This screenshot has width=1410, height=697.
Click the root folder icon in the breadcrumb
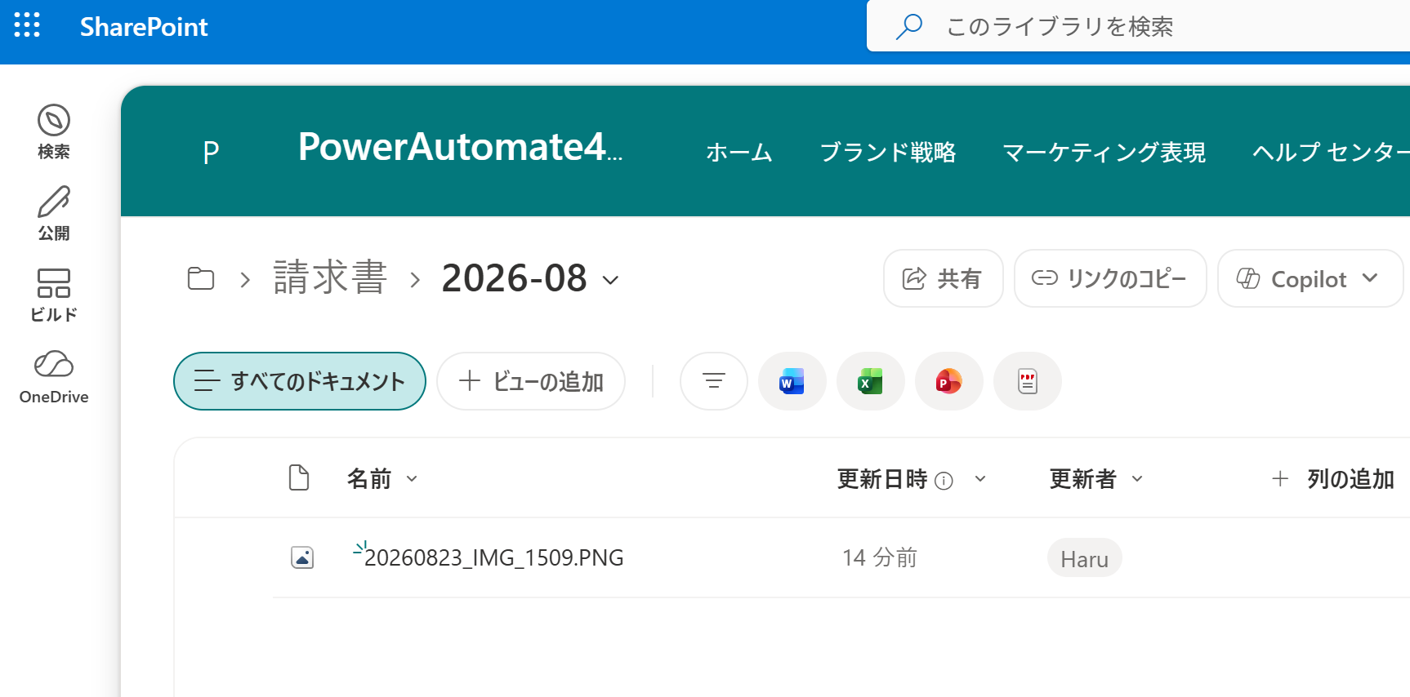tap(201, 279)
